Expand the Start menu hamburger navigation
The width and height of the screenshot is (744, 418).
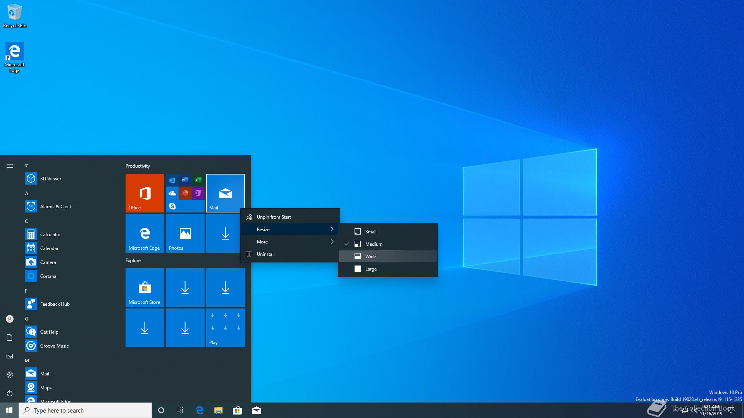pyautogui.click(x=10, y=166)
